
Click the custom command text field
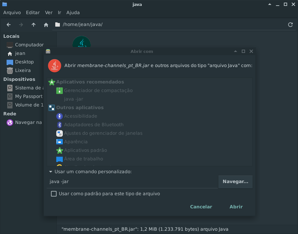(132, 181)
